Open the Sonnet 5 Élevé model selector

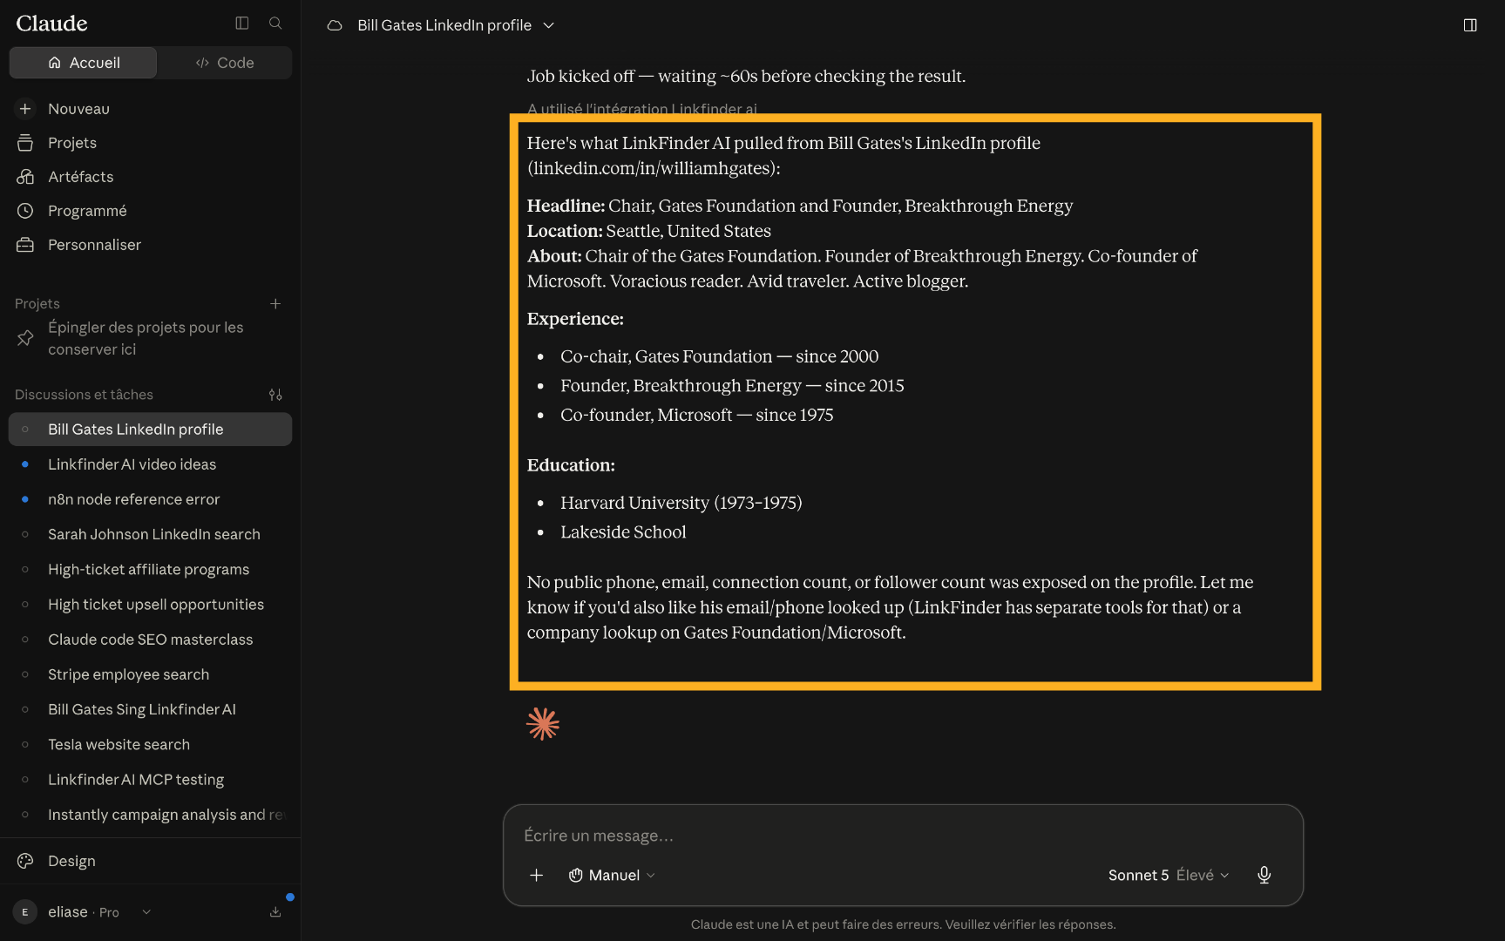pyautogui.click(x=1169, y=875)
